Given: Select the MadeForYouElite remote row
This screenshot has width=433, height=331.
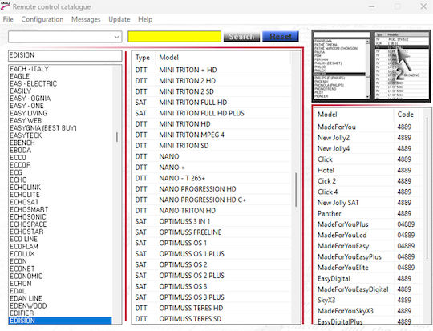Looking at the screenshot, I should coord(367,268).
